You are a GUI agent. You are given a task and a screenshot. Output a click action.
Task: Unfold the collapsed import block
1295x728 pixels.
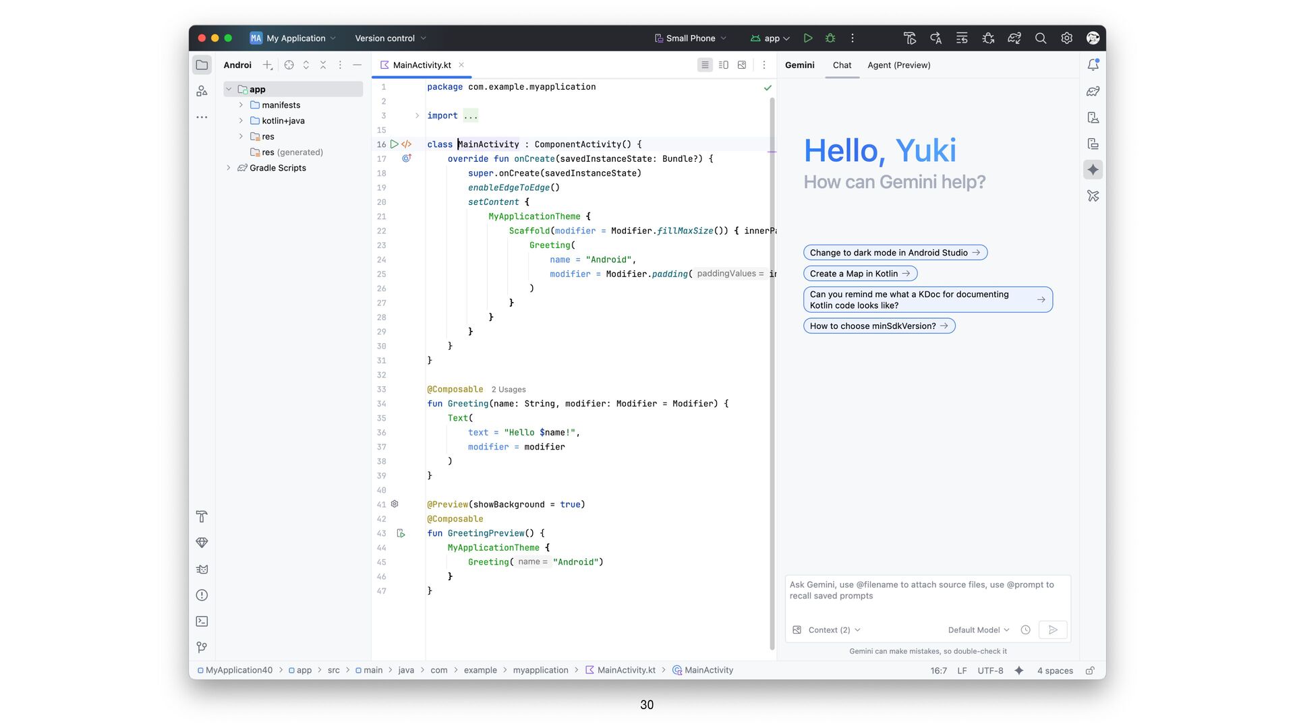(x=417, y=116)
